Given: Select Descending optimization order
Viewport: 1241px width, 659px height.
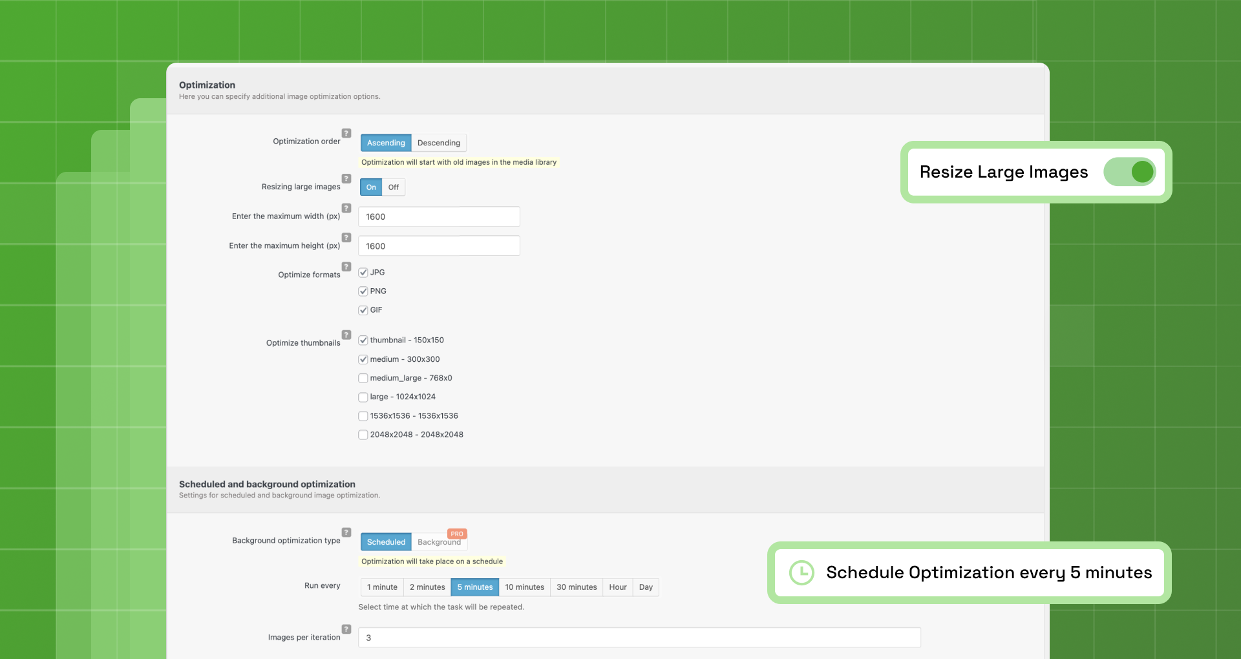Looking at the screenshot, I should point(439,143).
